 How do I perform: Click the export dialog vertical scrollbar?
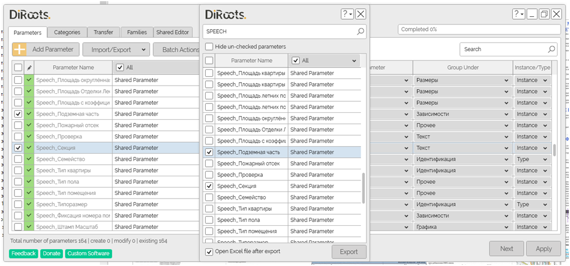click(364, 187)
